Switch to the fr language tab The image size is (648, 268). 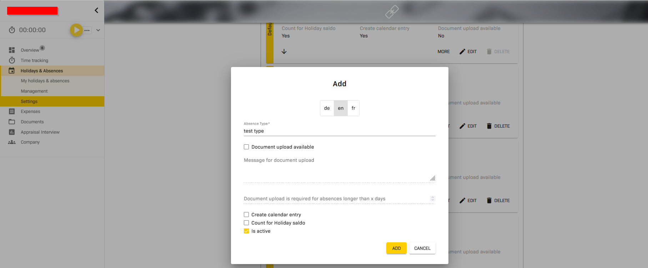click(353, 108)
